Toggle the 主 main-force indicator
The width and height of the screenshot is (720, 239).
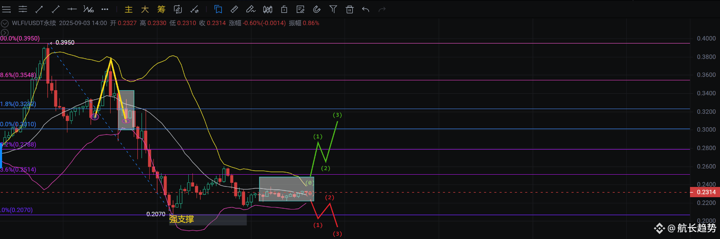point(129,9)
